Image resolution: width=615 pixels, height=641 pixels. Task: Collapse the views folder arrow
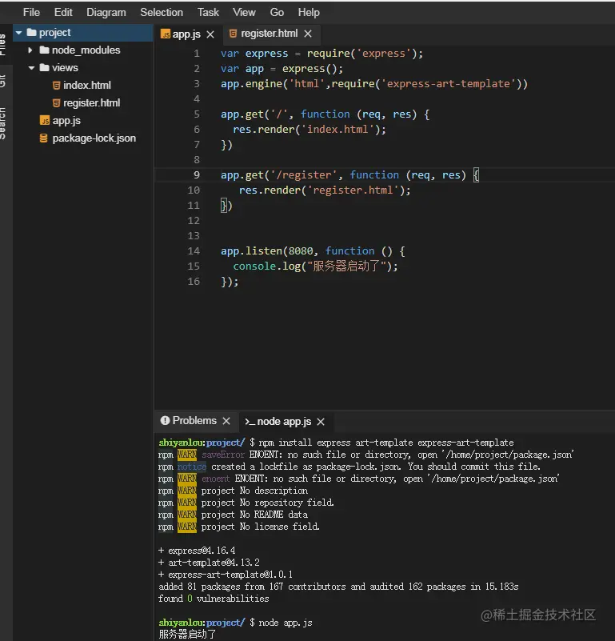pos(31,68)
